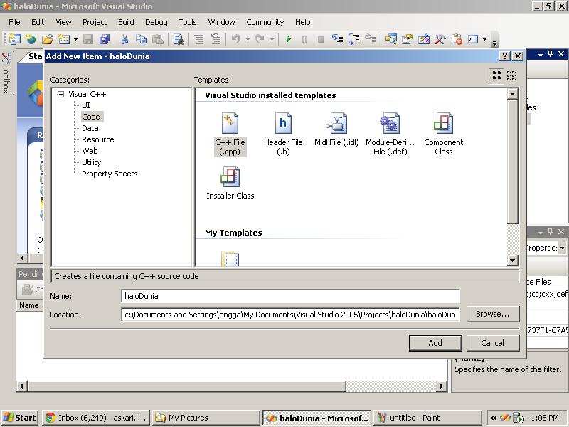
Task: Open the Community menu
Action: pos(265,22)
